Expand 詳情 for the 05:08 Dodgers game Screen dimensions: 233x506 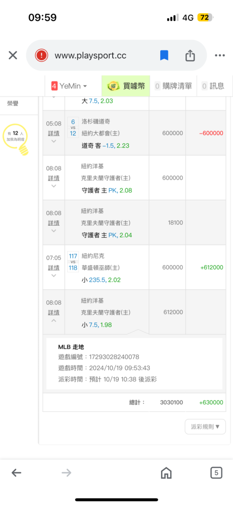pyautogui.click(x=54, y=133)
